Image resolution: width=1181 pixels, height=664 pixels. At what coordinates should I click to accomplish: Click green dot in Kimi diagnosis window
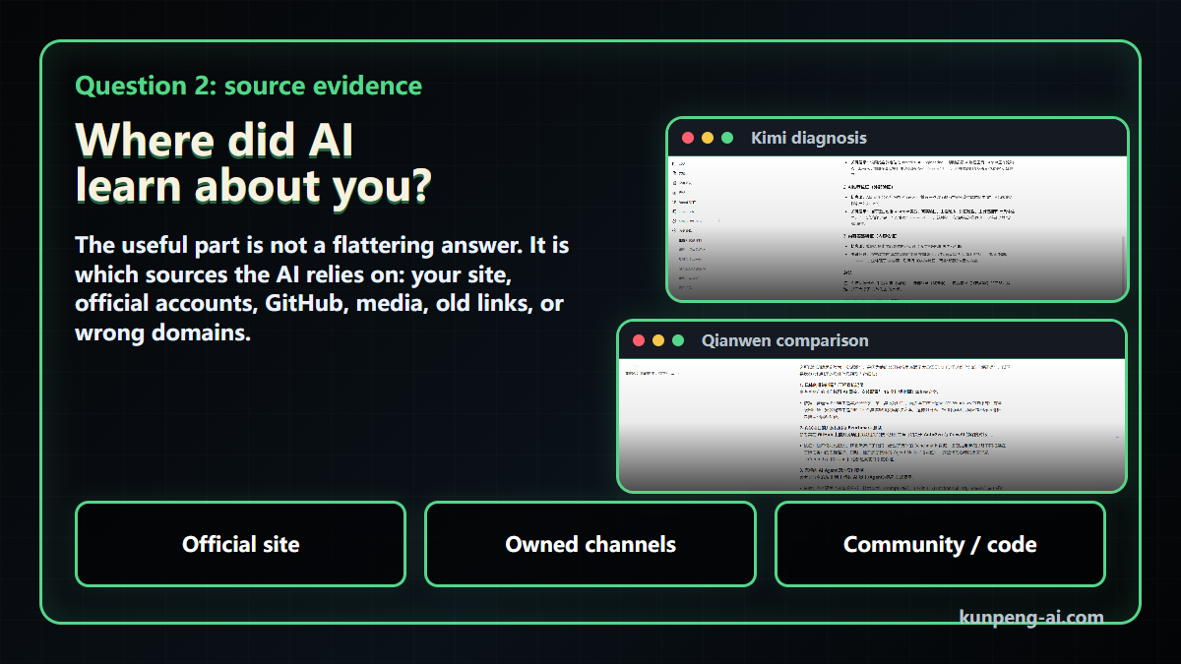pyautogui.click(x=727, y=138)
